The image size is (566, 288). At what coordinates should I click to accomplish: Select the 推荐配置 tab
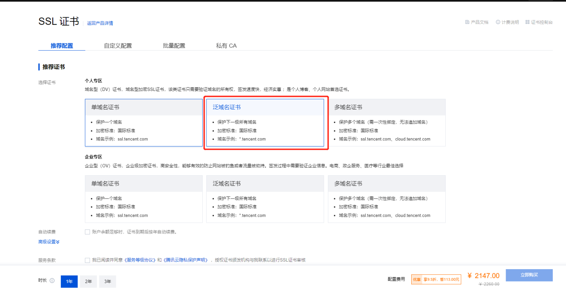[62, 46]
